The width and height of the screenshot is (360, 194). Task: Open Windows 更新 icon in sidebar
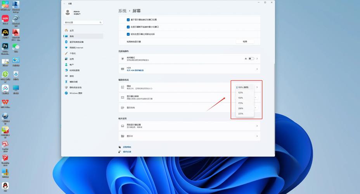tap(66, 93)
